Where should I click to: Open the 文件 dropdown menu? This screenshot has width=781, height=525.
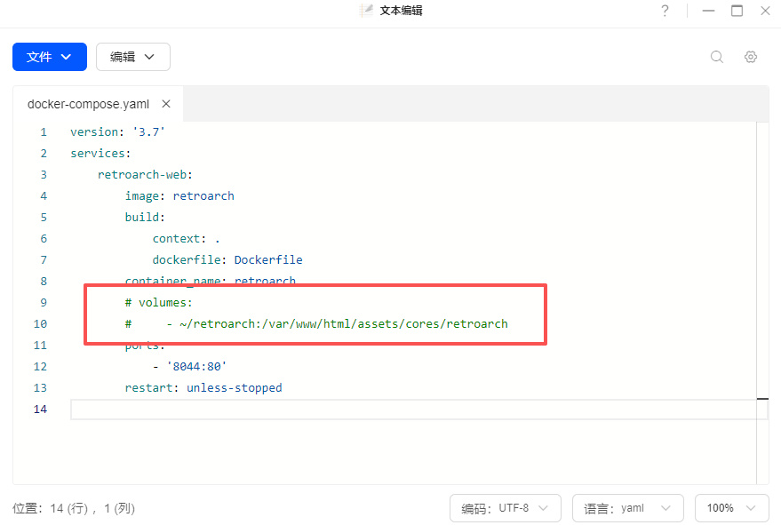[50, 57]
